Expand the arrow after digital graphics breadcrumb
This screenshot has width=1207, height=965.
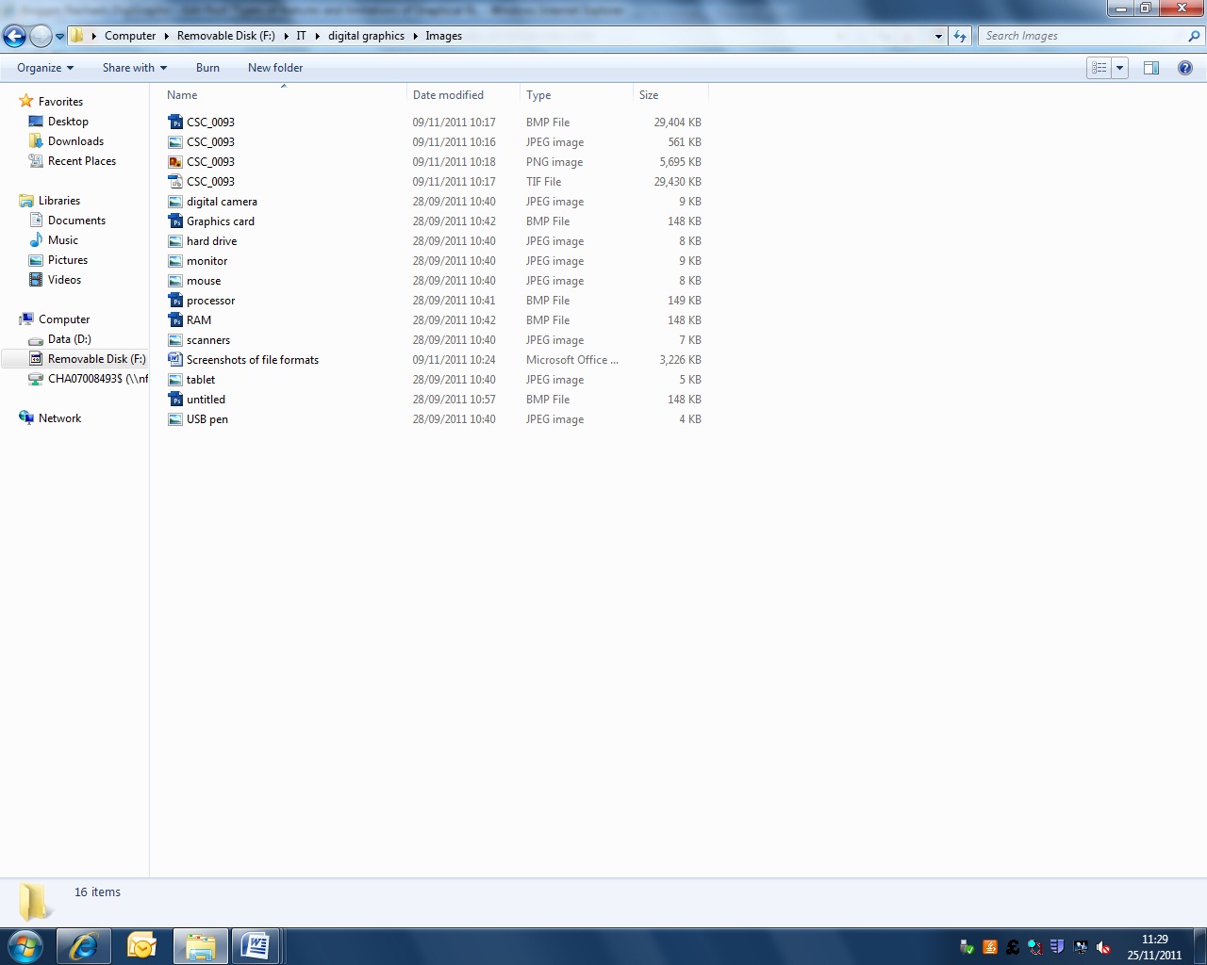(415, 36)
